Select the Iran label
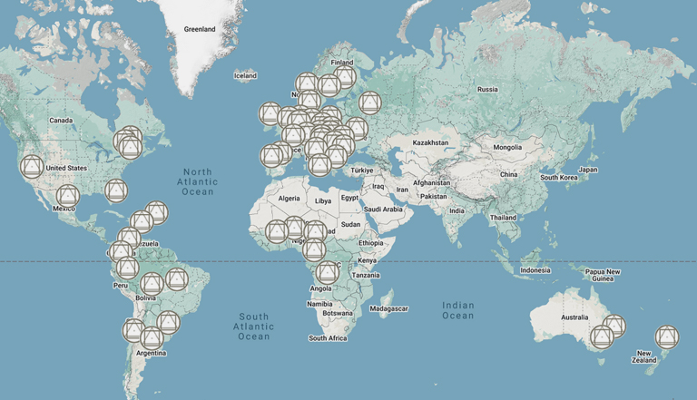 click(x=402, y=190)
